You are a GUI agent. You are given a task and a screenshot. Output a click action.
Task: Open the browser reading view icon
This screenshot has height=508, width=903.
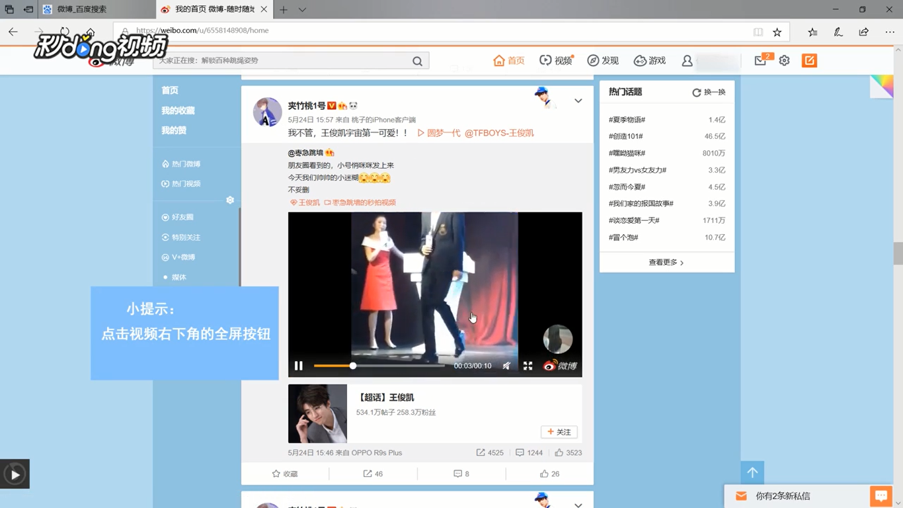coord(758,32)
